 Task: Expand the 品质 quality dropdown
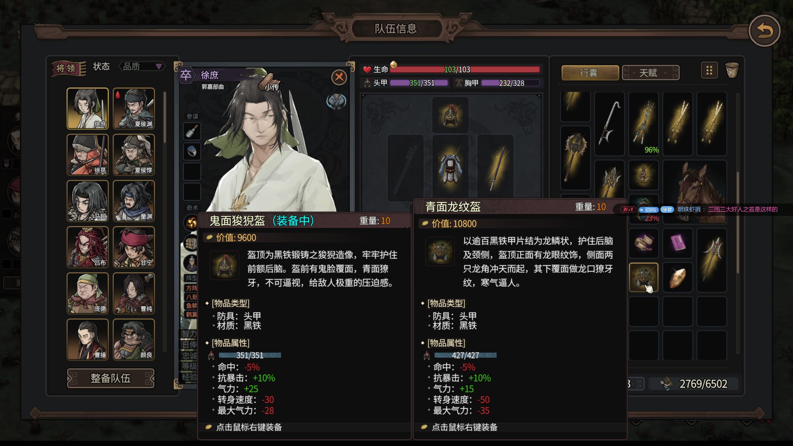point(141,66)
